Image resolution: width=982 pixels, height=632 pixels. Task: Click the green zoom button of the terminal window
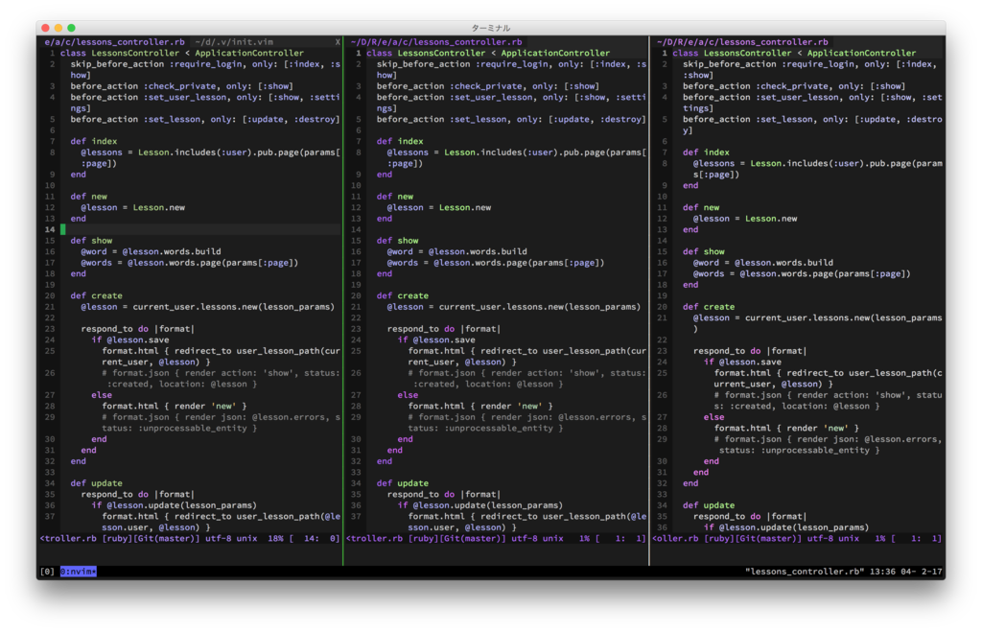[71, 28]
